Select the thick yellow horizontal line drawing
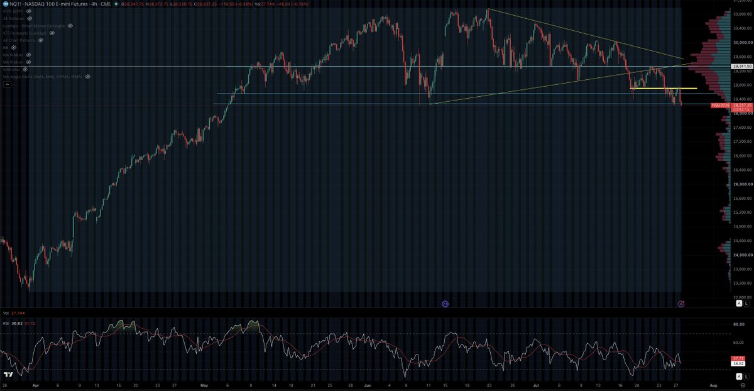This screenshot has height=391, width=754. [x=663, y=89]
